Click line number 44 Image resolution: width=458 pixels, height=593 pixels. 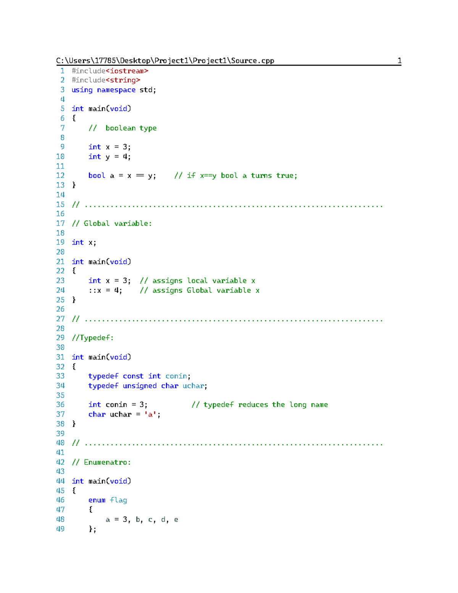tap(60, 481)
